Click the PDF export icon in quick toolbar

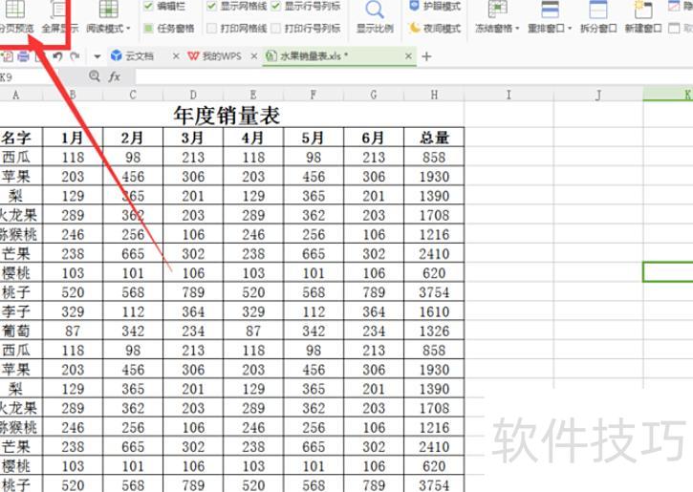(8, 56)
